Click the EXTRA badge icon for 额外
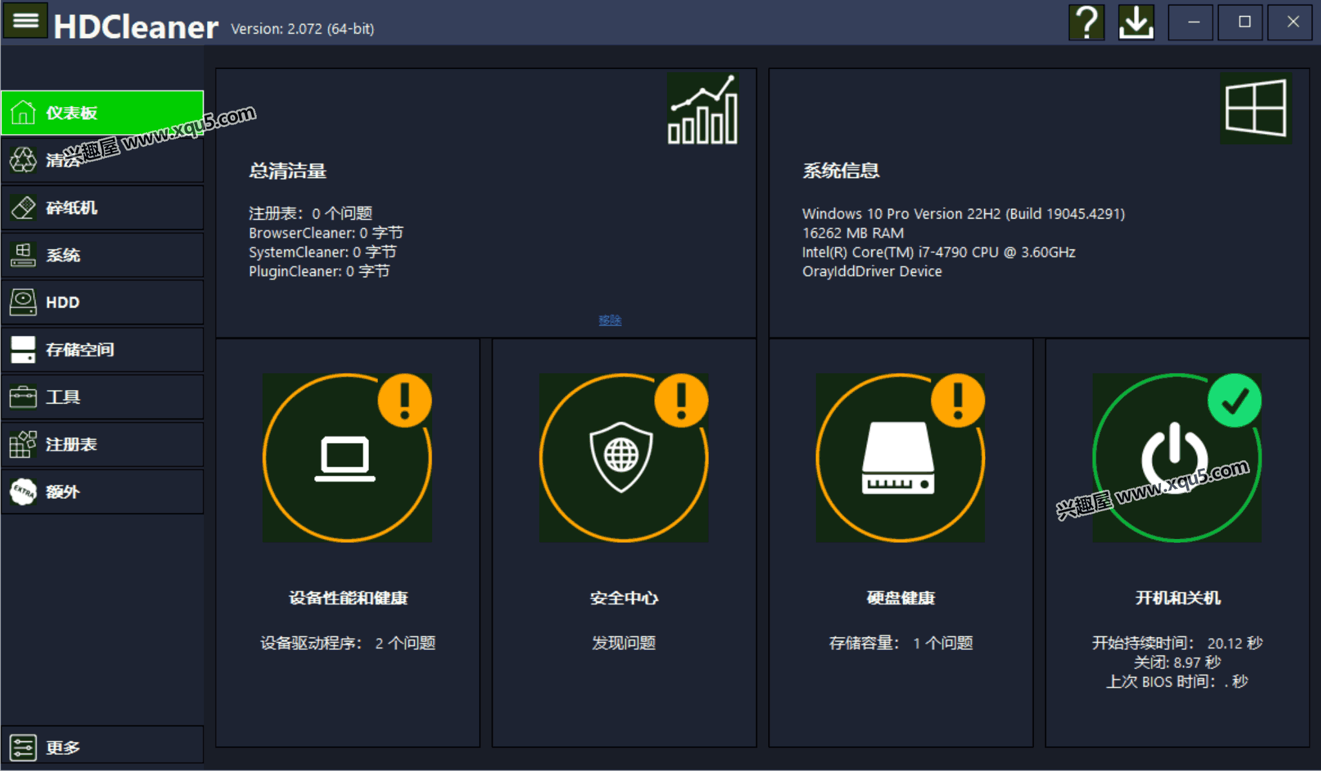Image resolution: width=1321 pixels, height=771 pixels. coord(23,491)
